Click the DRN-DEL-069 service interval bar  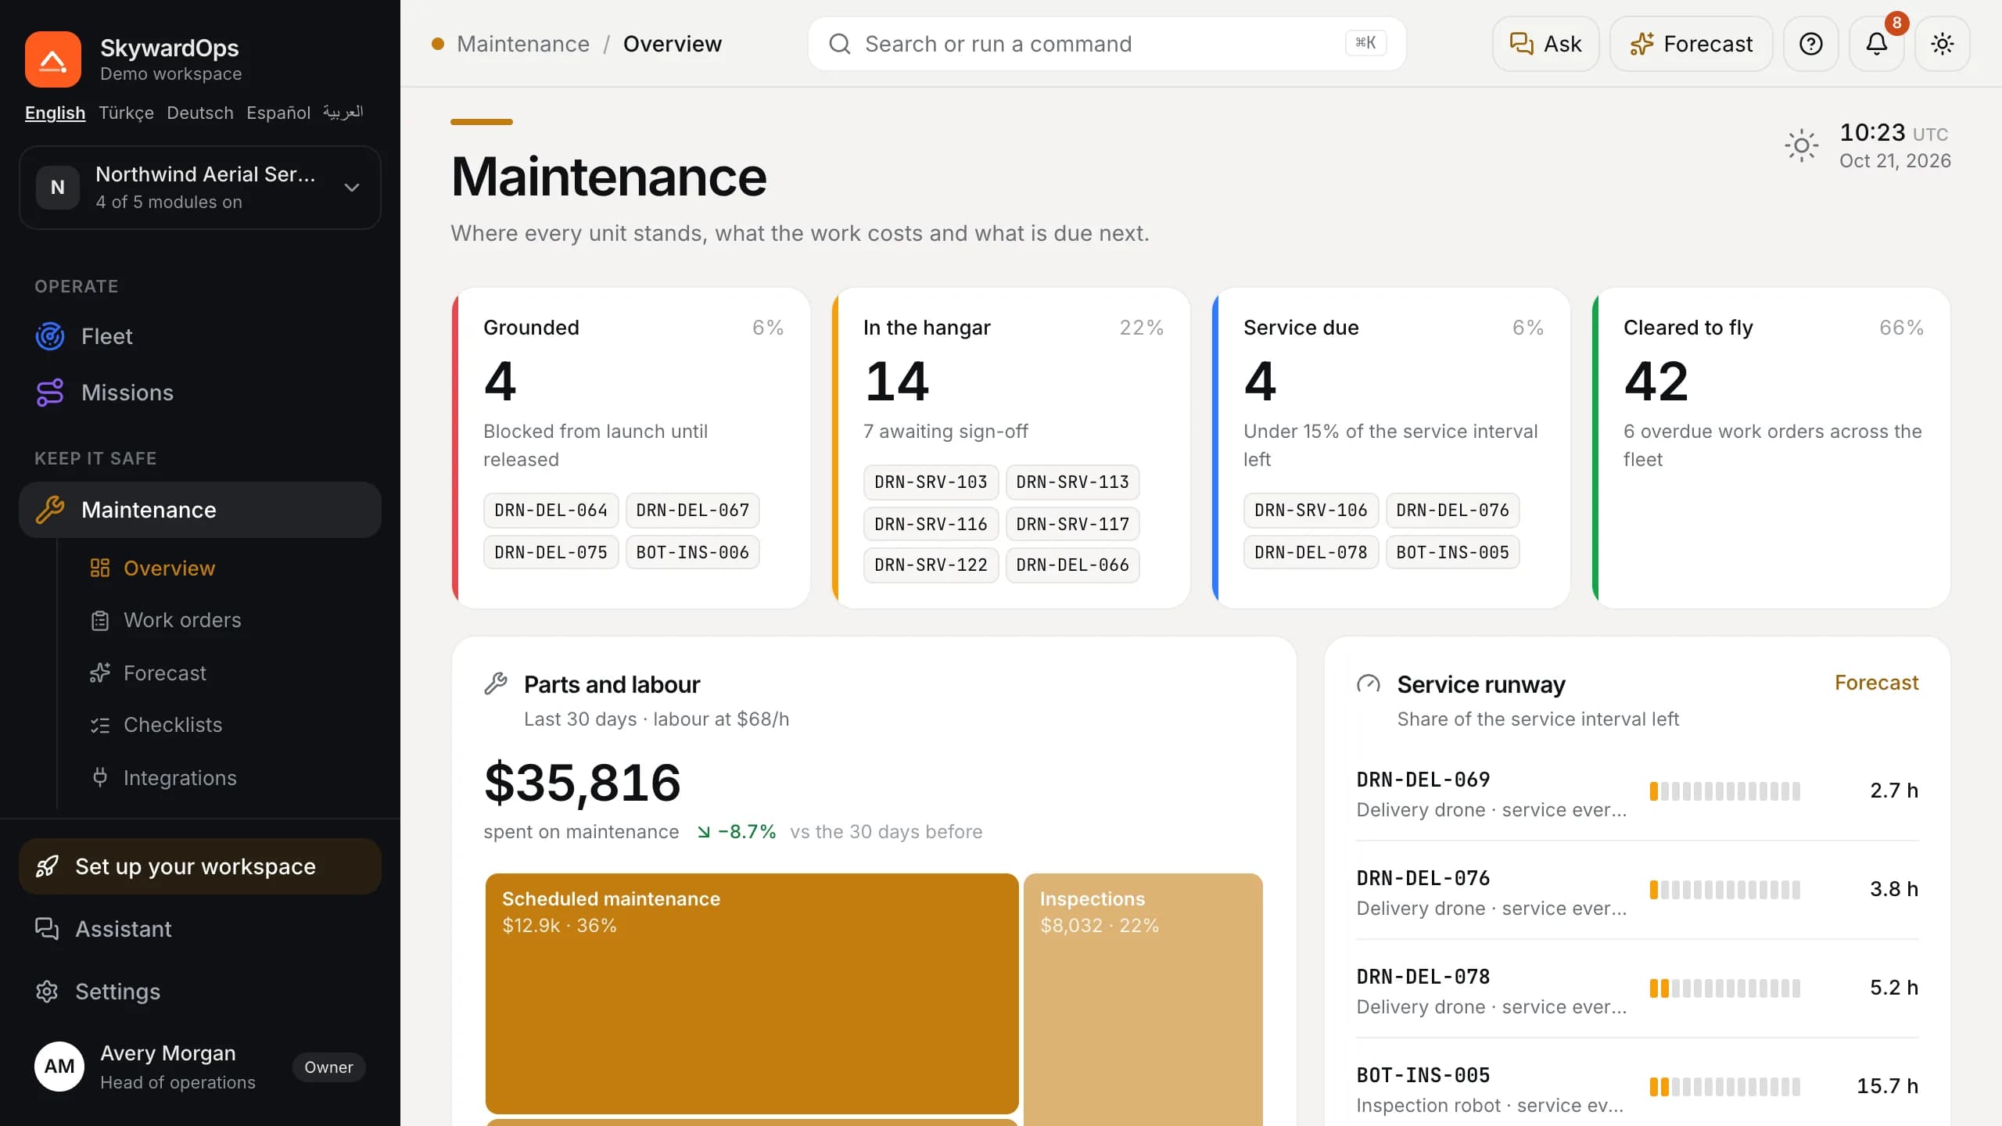[x=1725, y=791]
